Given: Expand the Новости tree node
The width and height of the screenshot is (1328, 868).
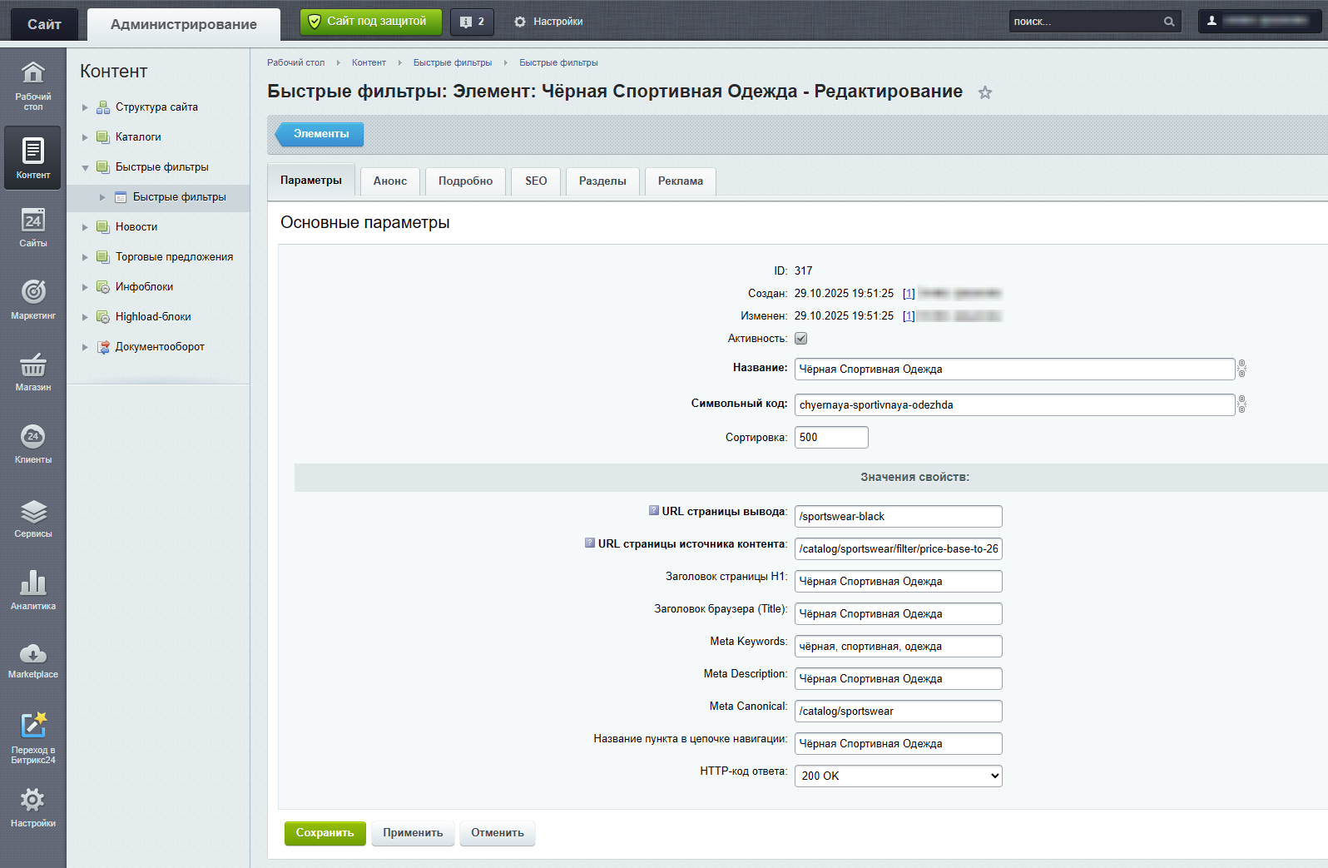Looking at the screenshot, I should [85, 227].
